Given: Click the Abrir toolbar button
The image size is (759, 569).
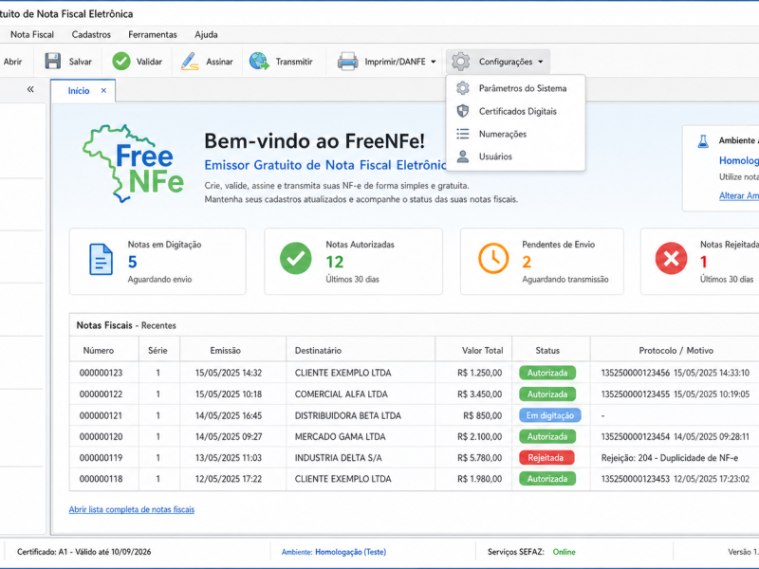Looking at the screenshot, I should coord(12,62).
